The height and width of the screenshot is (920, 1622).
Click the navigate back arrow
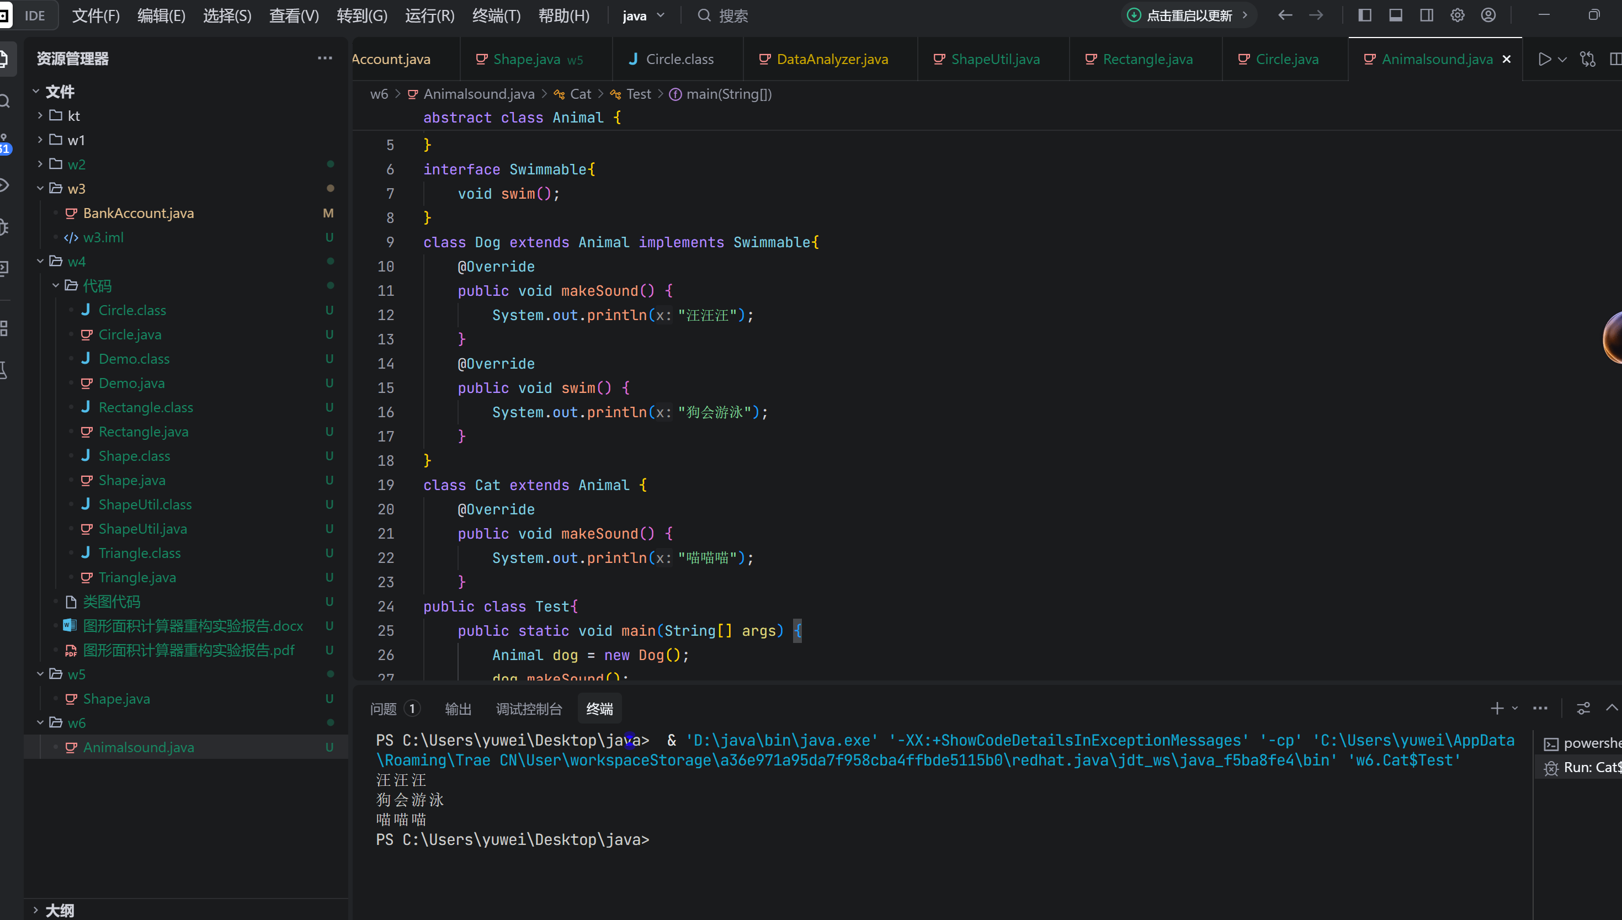coord(1285,15)
